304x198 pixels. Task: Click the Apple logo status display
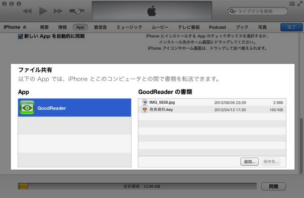(x=152, y=10)
